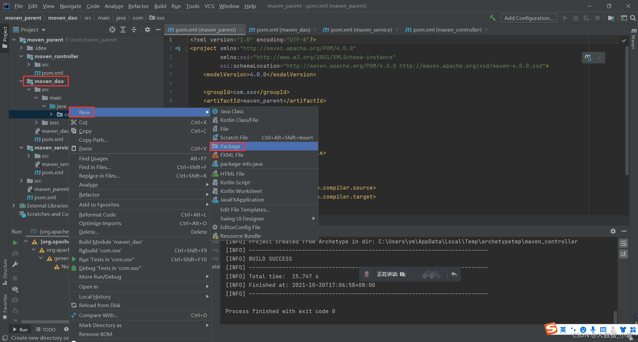This screenshot has height=342, width=638.
Task: Click the Maven gutter icon on line 2
Action: (x=178, y=48)
